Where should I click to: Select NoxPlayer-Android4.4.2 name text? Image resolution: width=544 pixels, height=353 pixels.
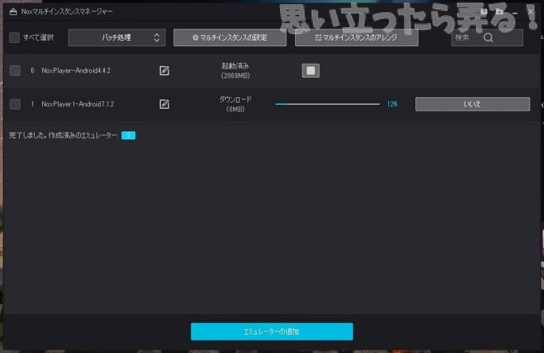[76, 71]
